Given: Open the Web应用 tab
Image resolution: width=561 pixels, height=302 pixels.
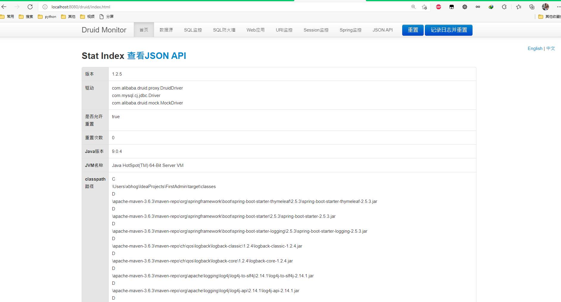Looking at the screenshot, I should pos(256,30).
